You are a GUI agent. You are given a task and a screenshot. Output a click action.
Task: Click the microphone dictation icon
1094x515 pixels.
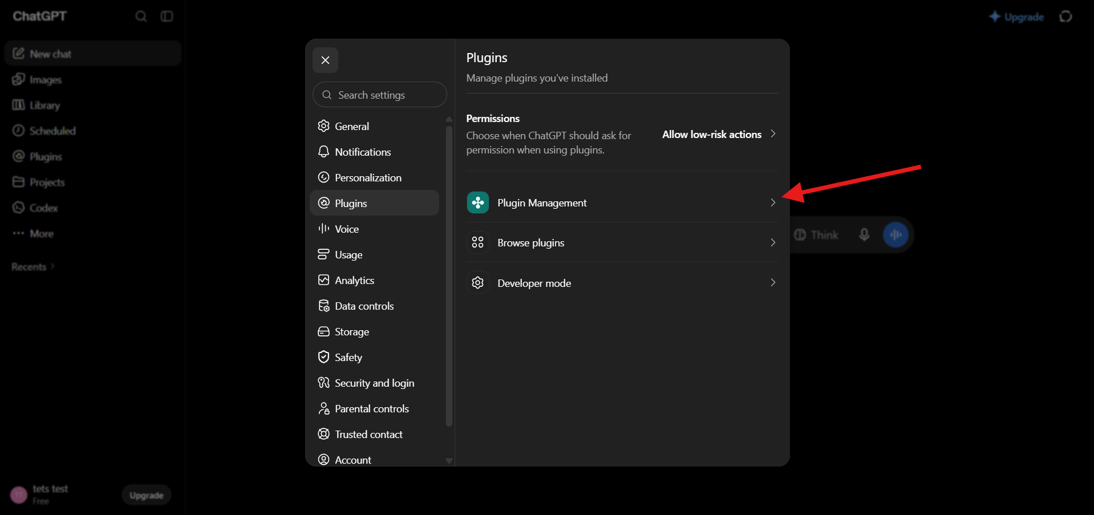[864, 234]
